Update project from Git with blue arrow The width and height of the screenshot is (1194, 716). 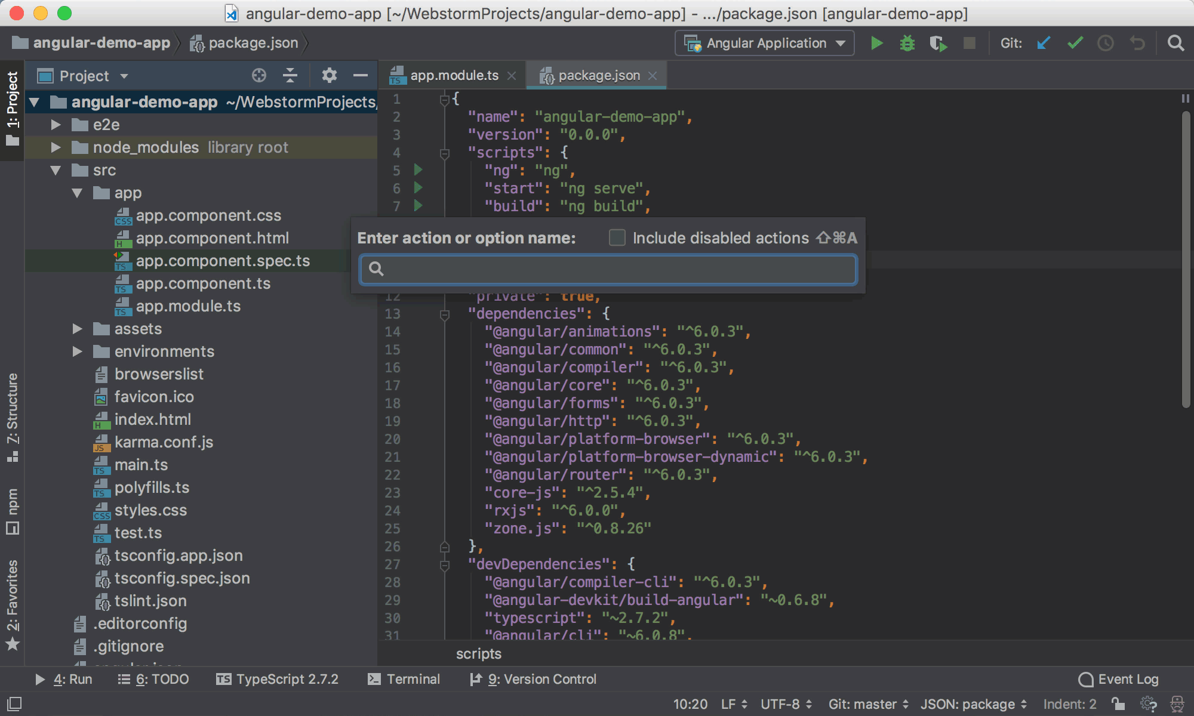click(1043, 42)
